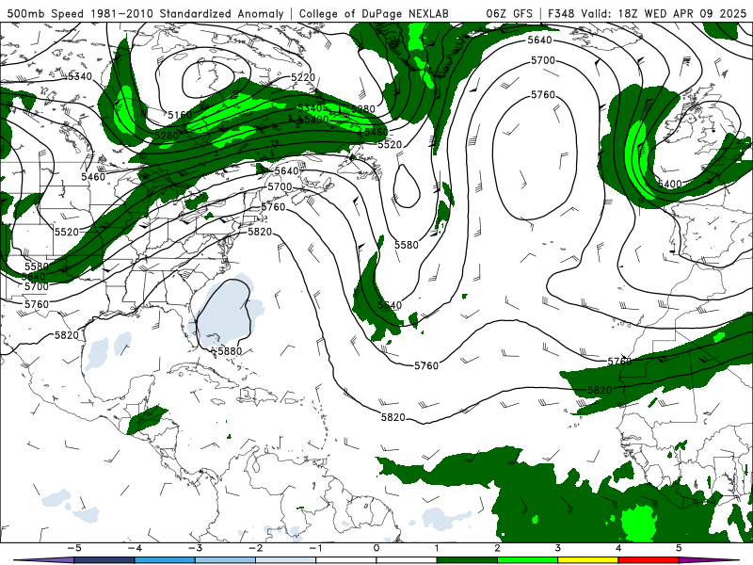The height and width of the screenshot is (565, 753).
Task: Click the 2 colorbar tick label
Action: (497, 548)
